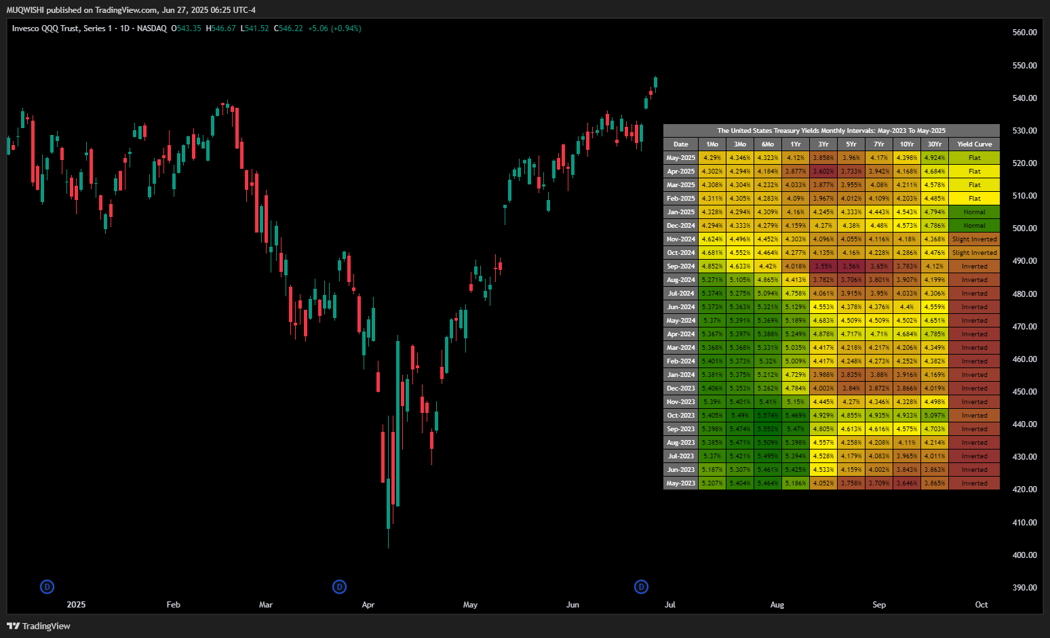The image size is (1050, 638).
Task: Click the 'Oct-2023' date row label
Action: point(681,416)
